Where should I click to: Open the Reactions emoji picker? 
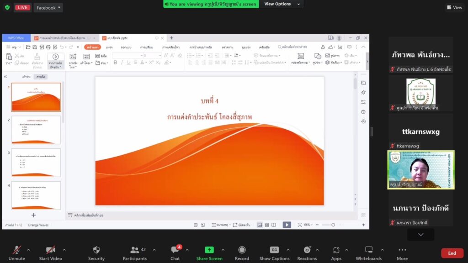pos(307,250)
